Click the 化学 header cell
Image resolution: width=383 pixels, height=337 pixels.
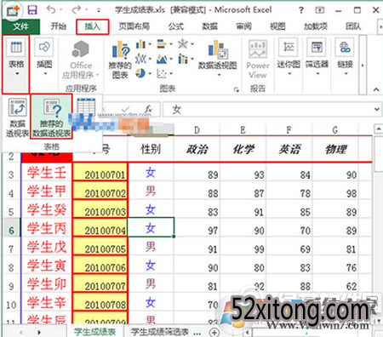coord(243,149)
